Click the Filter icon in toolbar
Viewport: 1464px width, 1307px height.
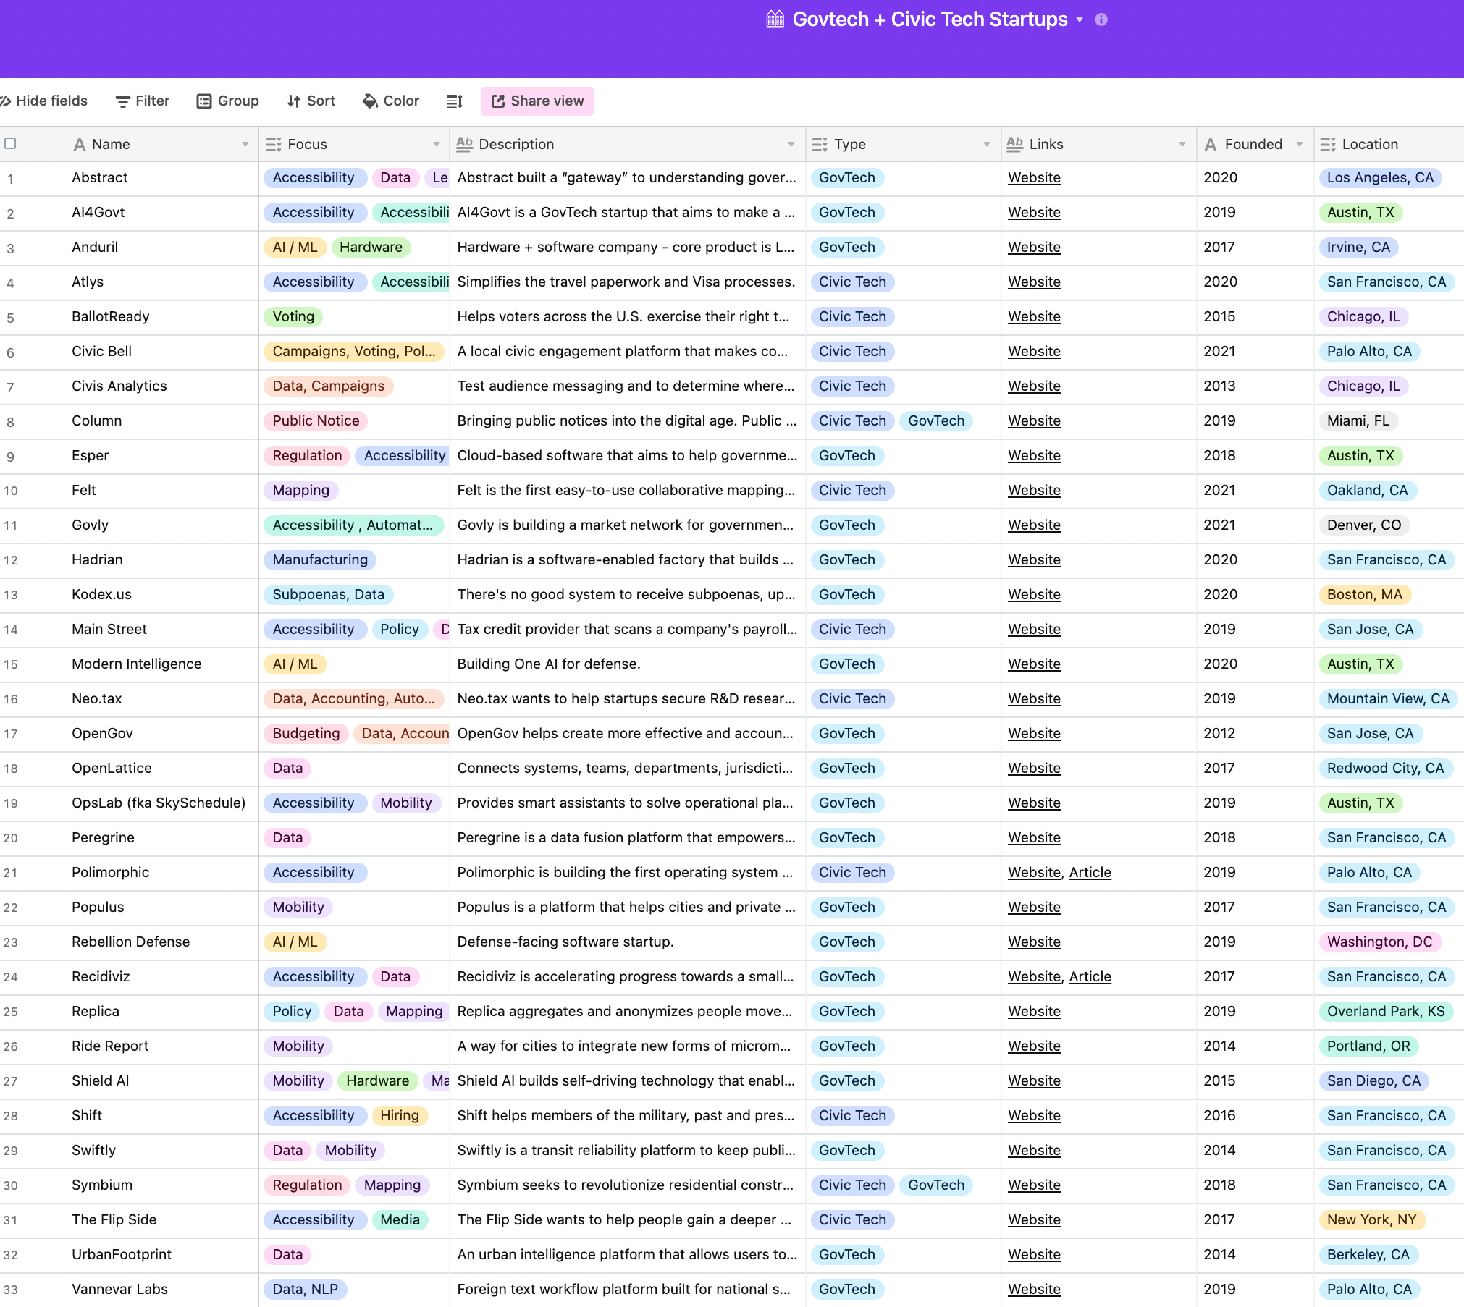point(123,101)
